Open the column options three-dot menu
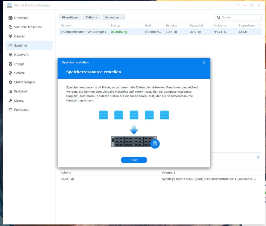The width and height of the screenshot is (266, 226). pos(260,25)
